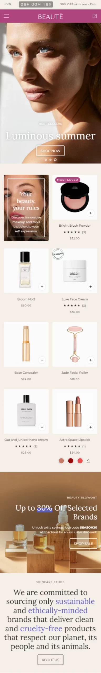This screenshot has height=673, width=101.
Task: Add Jade Facial Roller with plus icon
Action: pos(90,360)
